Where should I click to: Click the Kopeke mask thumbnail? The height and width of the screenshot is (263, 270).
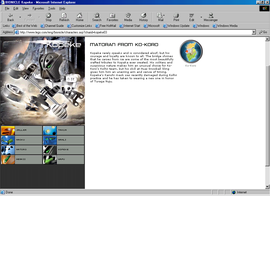50,150
